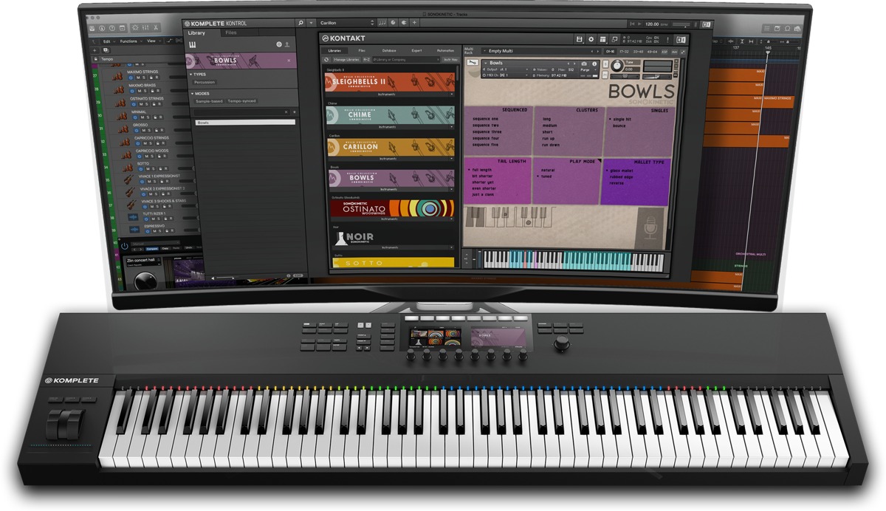Click the camera snapshot icon in Bowls header

[x=583, y=64]
